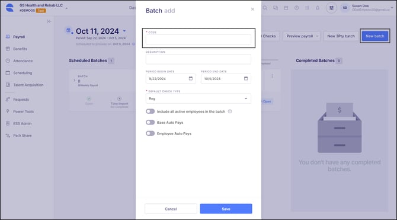Open Scheduling in the sidebar
Viewport: 397px width, 220px height.
pyautogui.click(x=23, y=73)
